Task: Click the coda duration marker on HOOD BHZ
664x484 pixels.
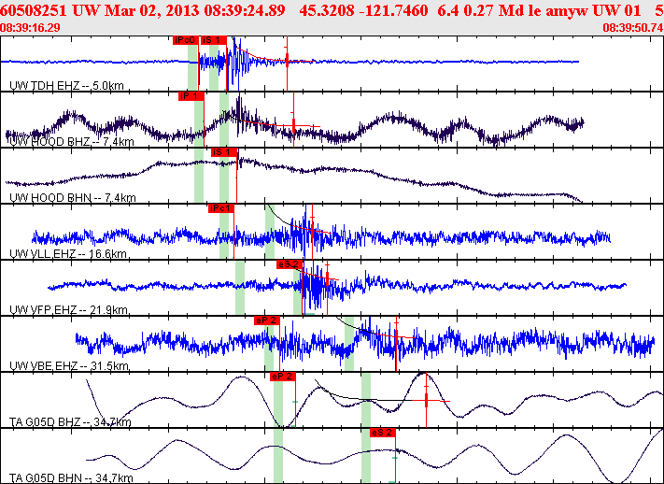Action: [293, 125]
